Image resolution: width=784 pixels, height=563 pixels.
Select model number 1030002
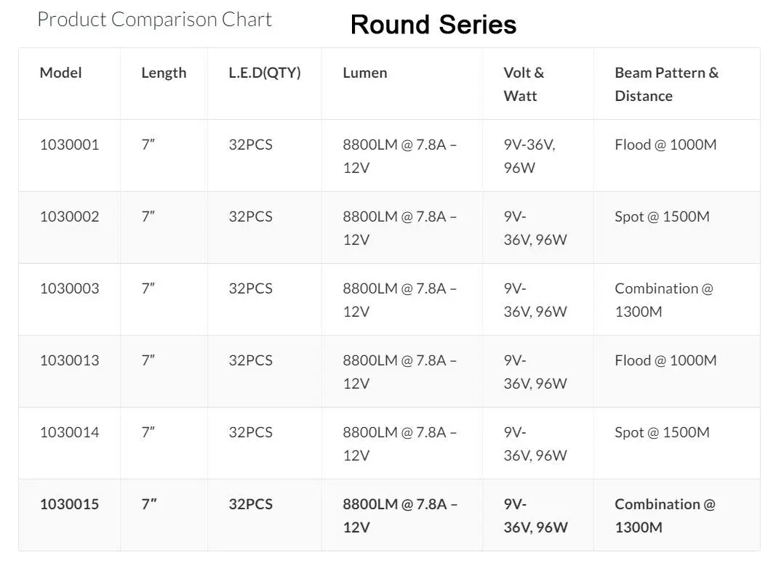pyautogui.click(x=70, y=216)
